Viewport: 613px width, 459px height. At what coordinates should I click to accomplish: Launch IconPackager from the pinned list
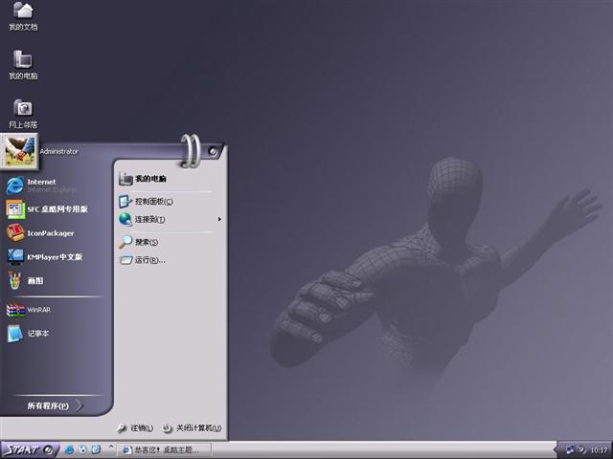coord(48,232)
